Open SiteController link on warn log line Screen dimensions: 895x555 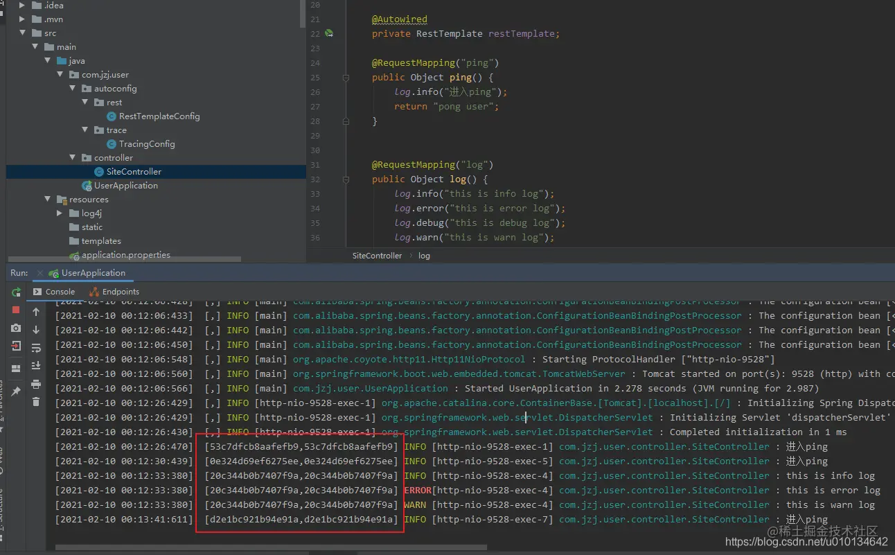[664, 505]
